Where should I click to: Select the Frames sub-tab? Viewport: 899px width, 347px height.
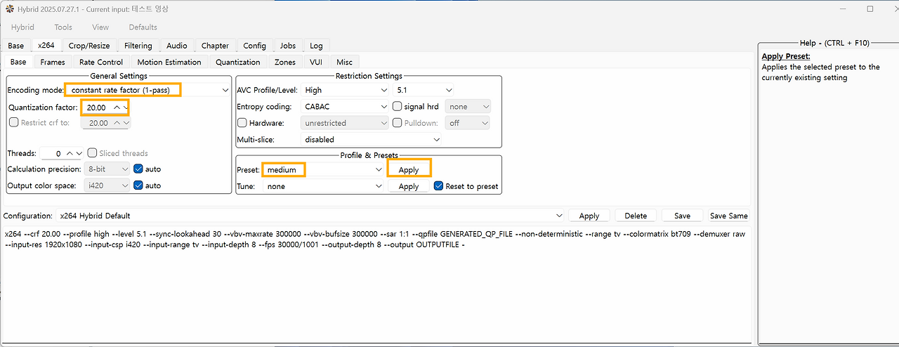[x=53, y=62]
